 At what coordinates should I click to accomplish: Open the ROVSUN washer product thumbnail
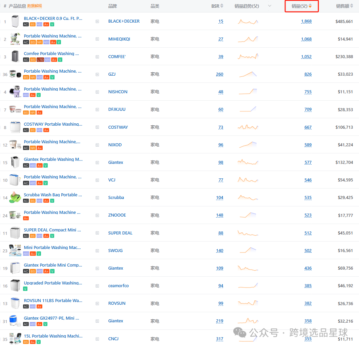point(15,303)
